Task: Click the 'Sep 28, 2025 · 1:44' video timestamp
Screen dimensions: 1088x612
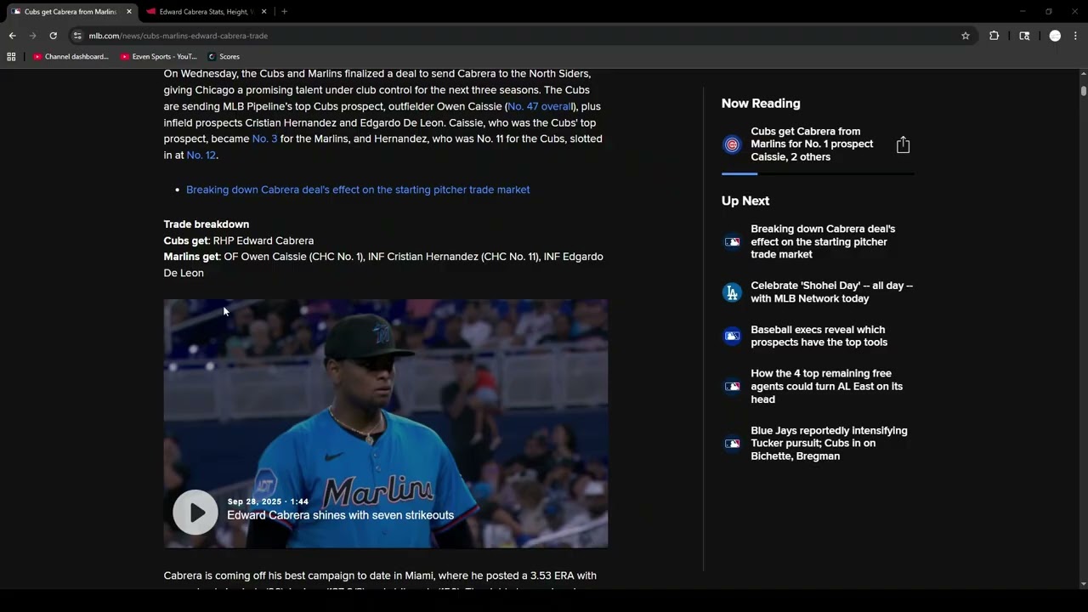Action: point(268,501)
